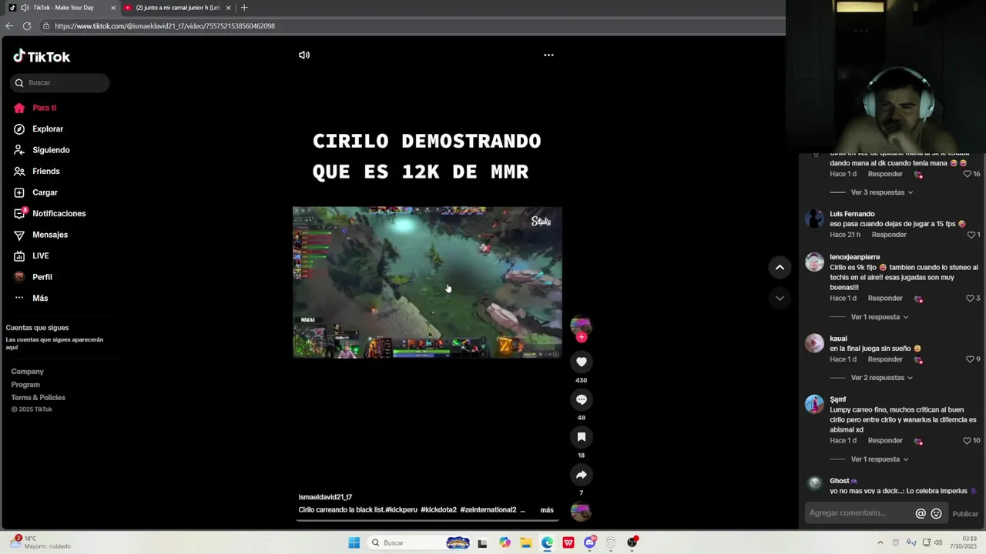Like Luis Fernando's comment

click(x=971, y=235)
